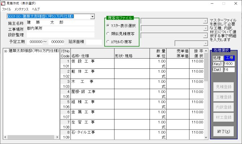Open the メンテナンス menu
This screenshot has height=144, width=242.
(21, 9)
